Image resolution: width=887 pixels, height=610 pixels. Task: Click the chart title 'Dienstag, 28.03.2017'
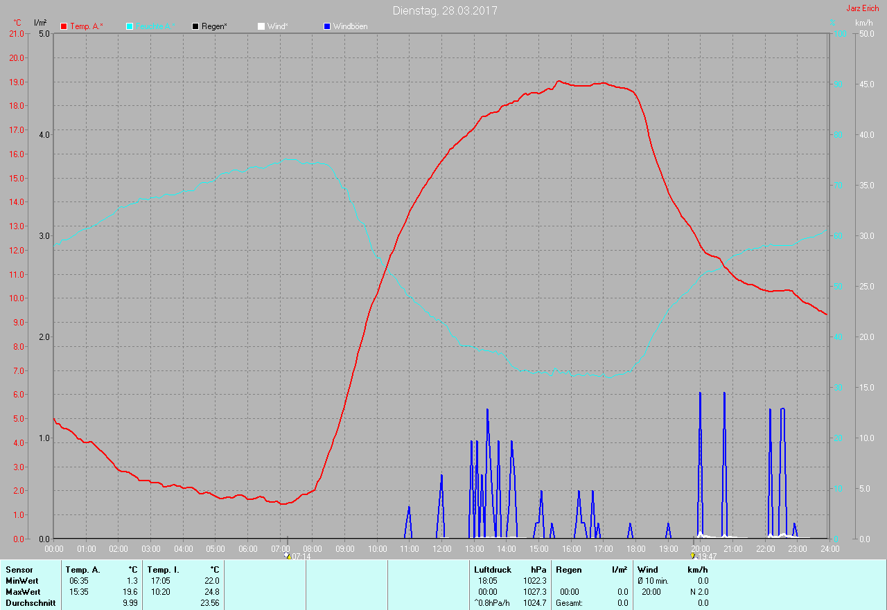click(x=445, y=10)
